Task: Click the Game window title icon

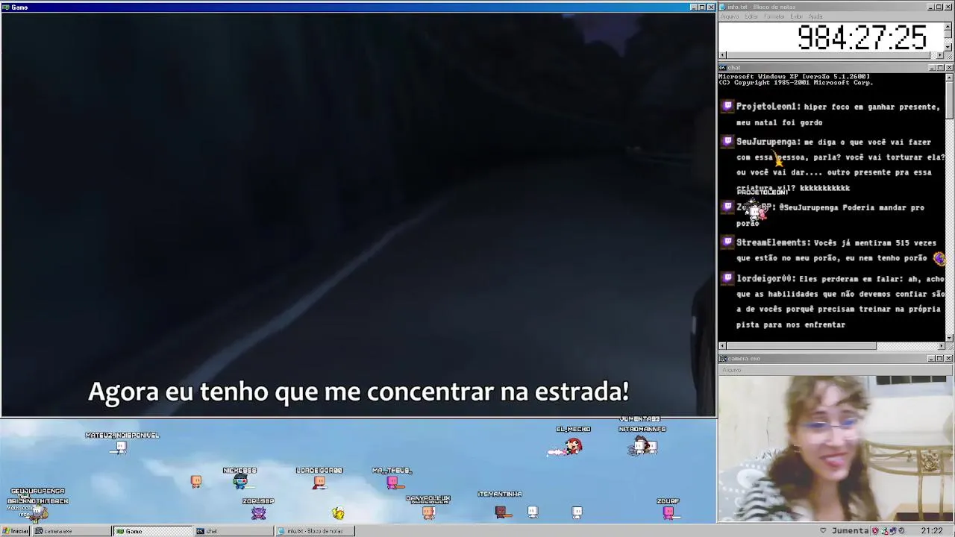Action: pos(5,7)
